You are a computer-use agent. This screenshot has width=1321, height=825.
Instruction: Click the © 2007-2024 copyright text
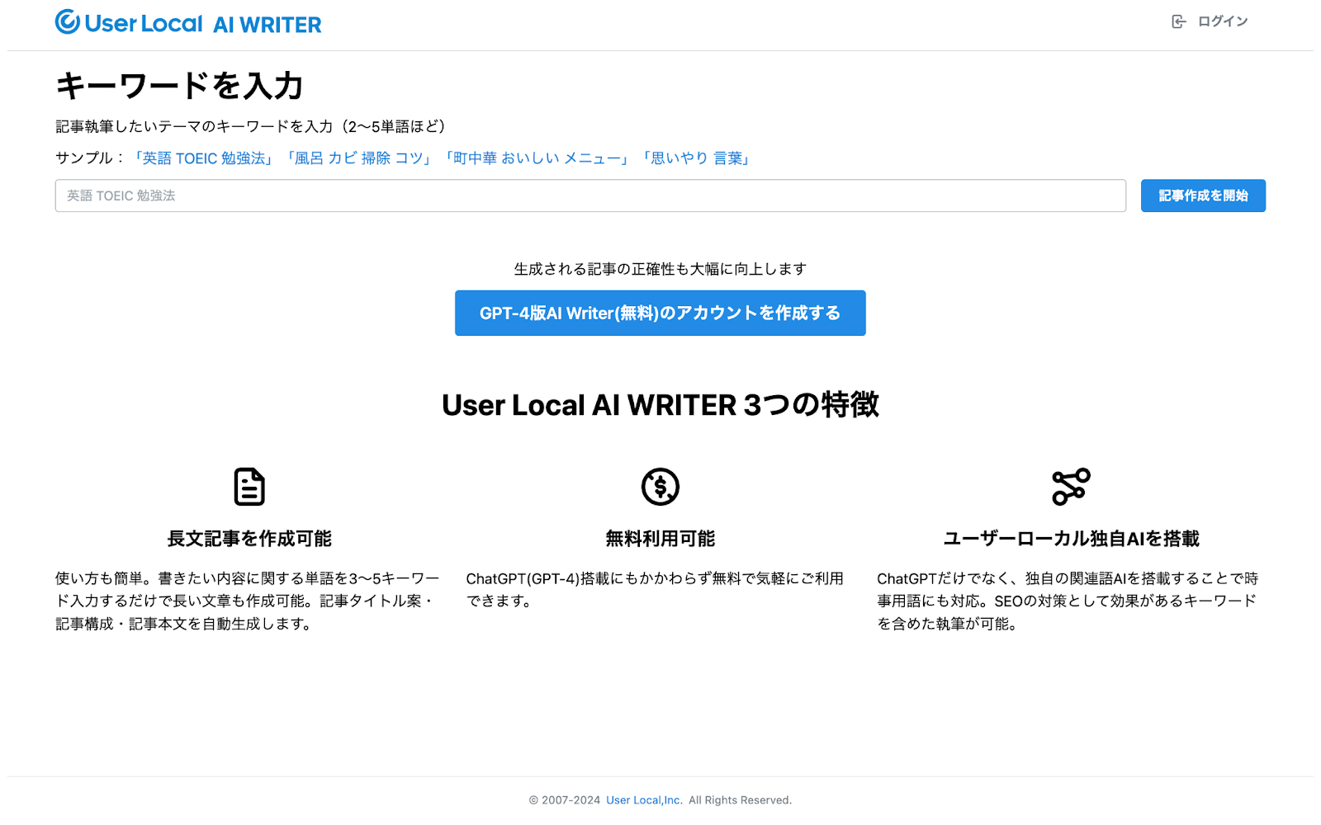(565, 800)
